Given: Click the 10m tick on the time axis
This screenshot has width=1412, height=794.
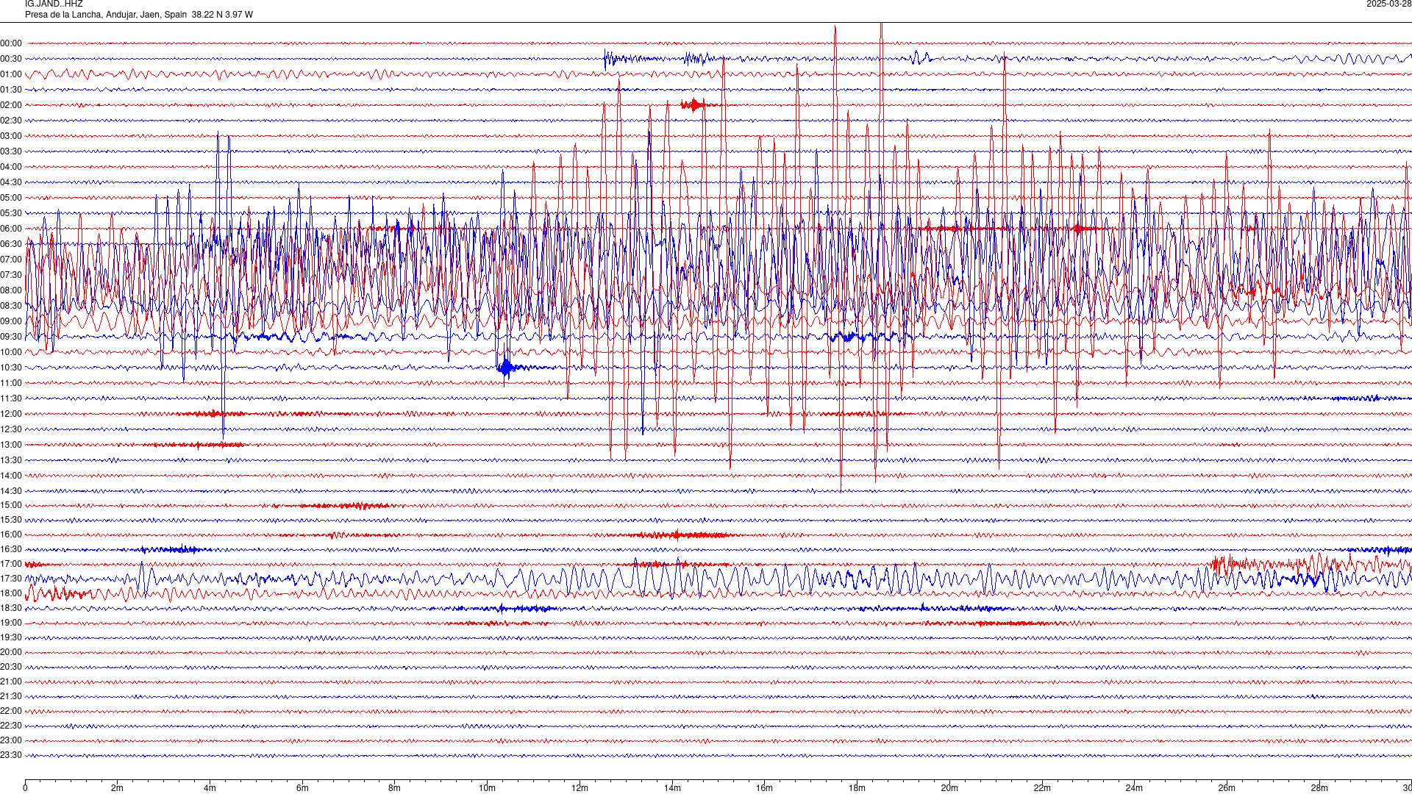Looking at the screenshot, I should coord(487,788).
